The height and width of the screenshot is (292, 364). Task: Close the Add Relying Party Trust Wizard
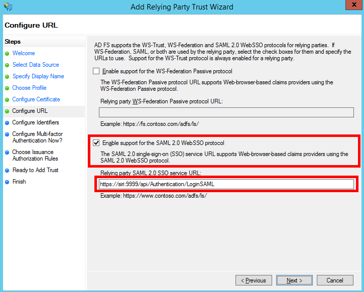354,5
